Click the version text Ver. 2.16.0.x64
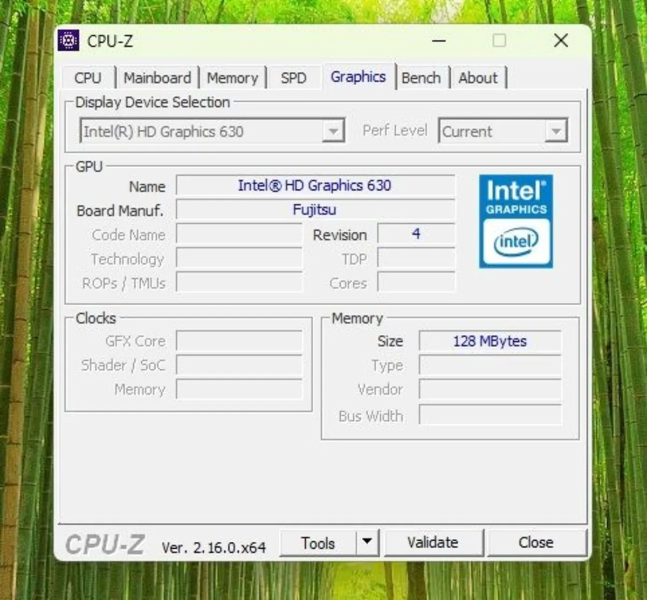 point(214,548)
